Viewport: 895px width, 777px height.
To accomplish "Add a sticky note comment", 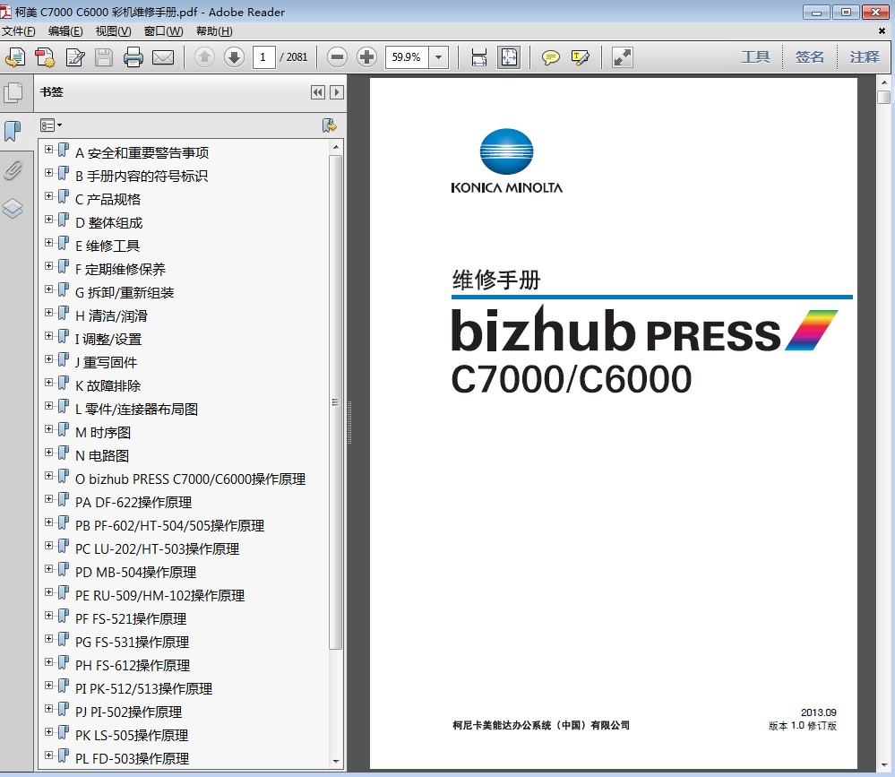I will (x=551, y=57).
